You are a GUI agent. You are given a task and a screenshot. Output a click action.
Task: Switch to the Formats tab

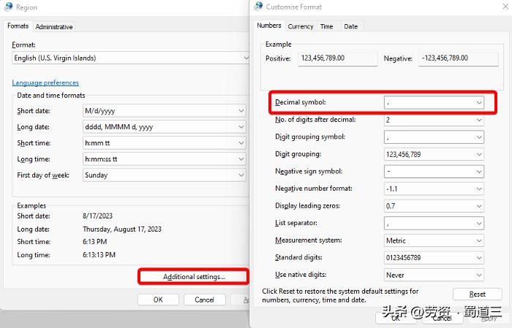click(x=18, y=26)
